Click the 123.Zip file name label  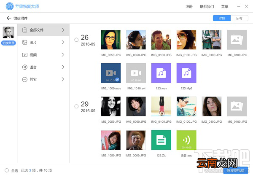[161, 156]
